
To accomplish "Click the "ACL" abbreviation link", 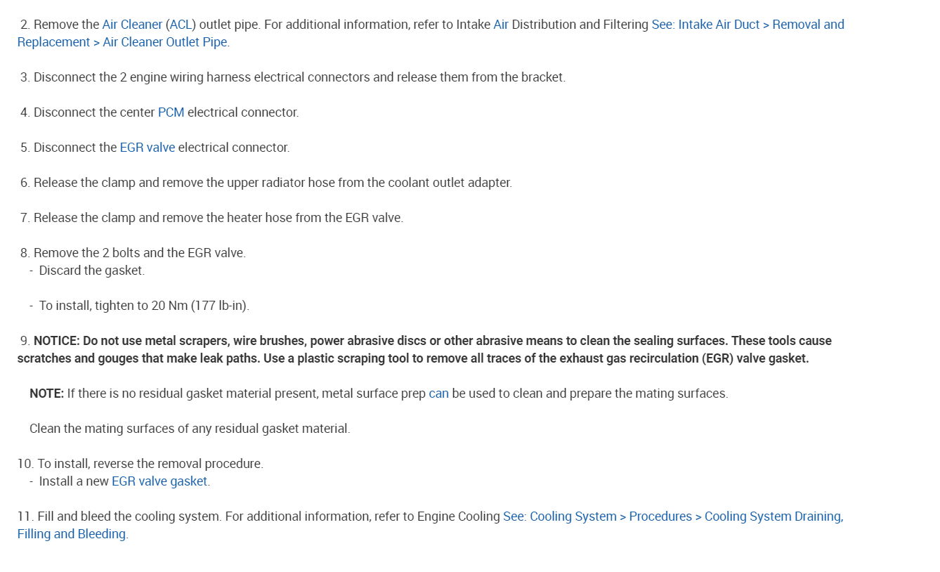I will (181, 25).
